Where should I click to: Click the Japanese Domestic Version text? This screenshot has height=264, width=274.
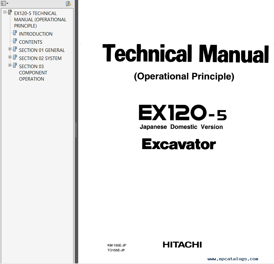coord(181,127)
